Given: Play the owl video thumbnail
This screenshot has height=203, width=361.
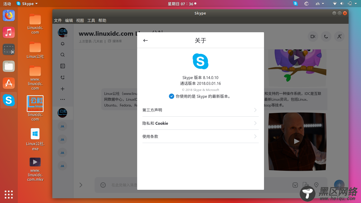Looking at the screenshot, I should [297, 57].
